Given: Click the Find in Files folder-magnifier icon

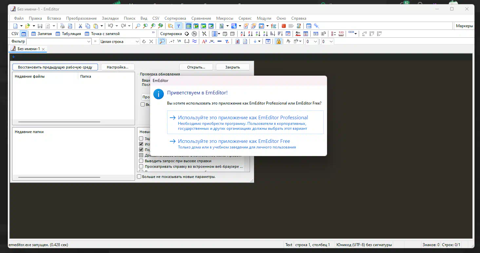Looking at the screenshot, I should (170, 26).
